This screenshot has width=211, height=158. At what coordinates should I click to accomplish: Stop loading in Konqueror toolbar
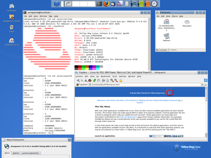coord(99,80)
